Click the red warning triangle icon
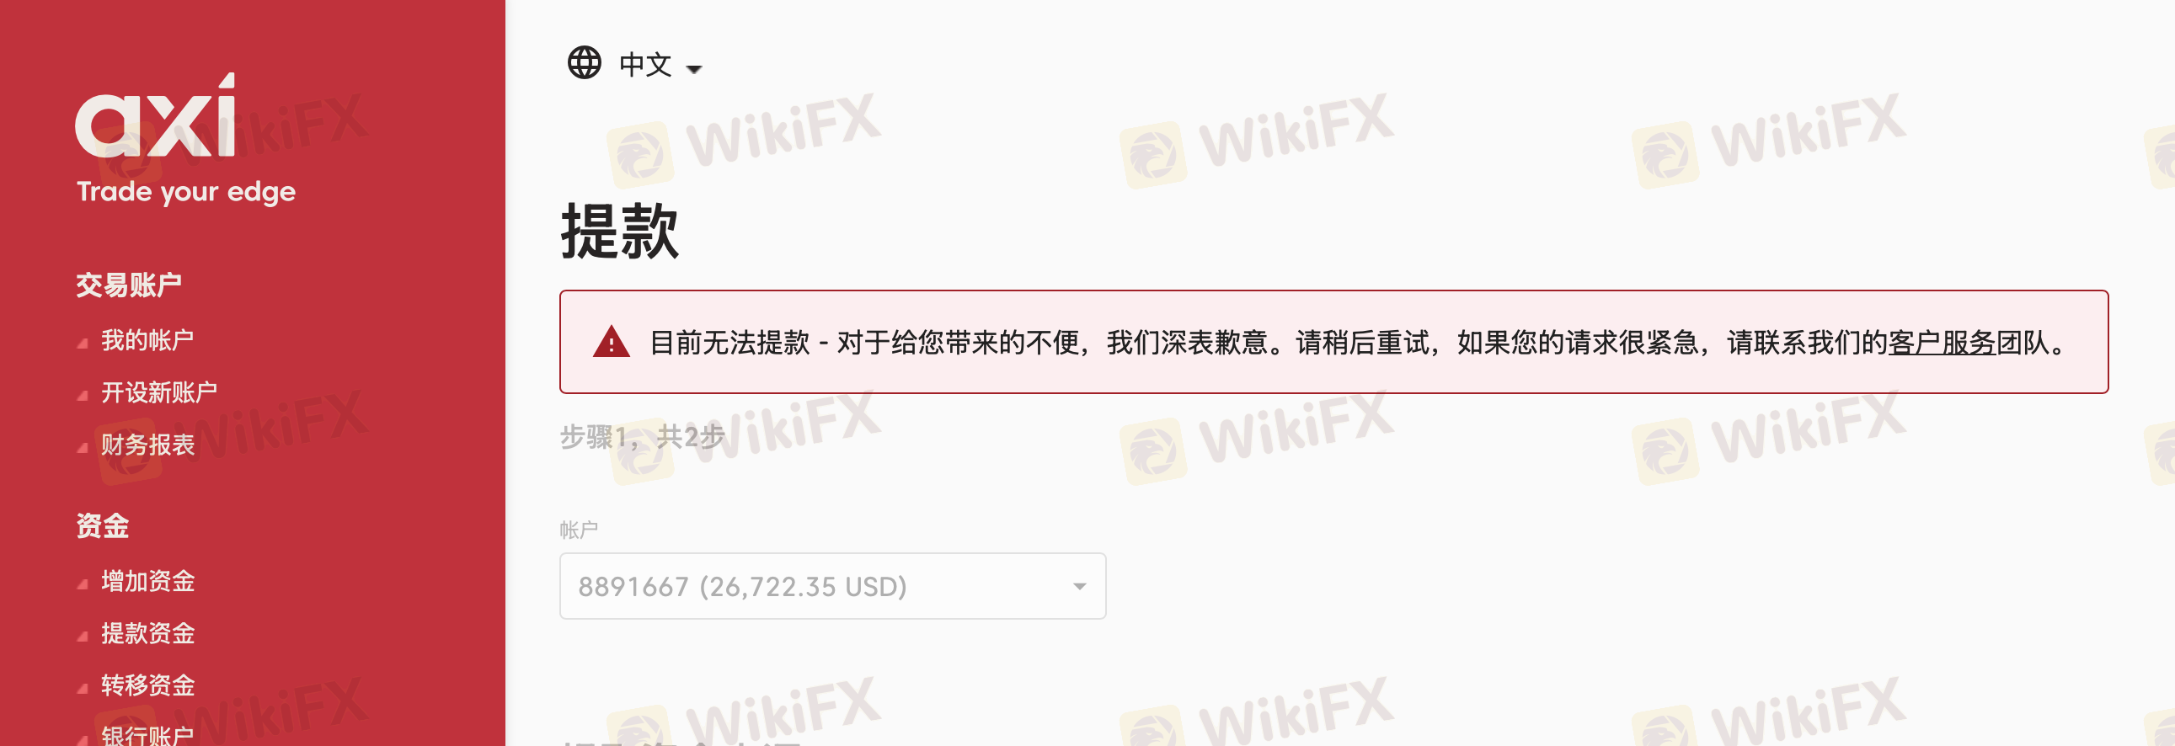The width and height of the screenshot is (2175, 746). 612,342
